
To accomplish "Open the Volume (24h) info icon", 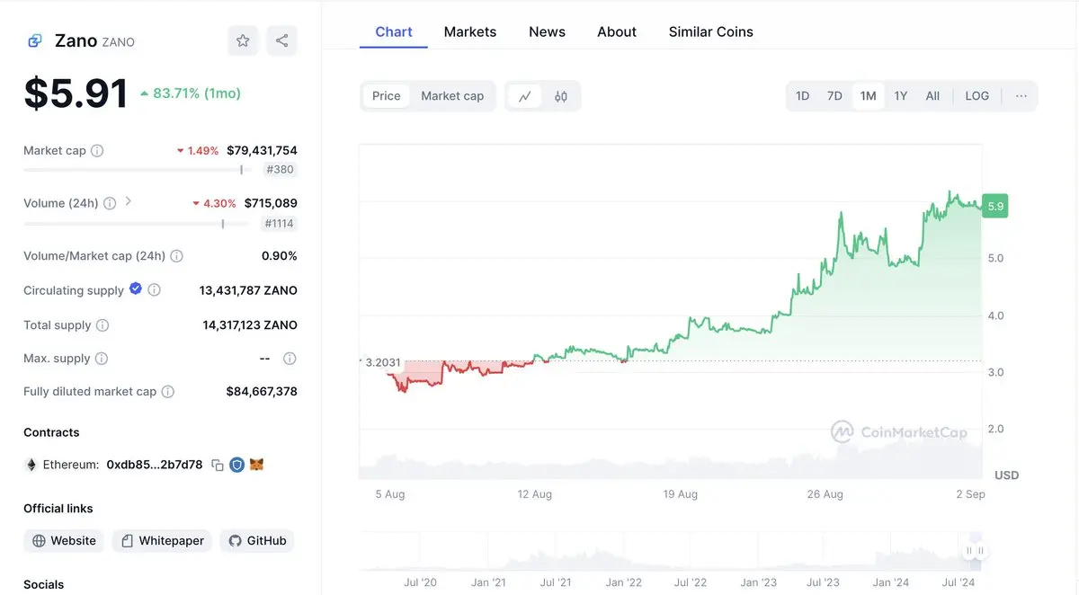I will pyautogui.click(x=110, y=203).
